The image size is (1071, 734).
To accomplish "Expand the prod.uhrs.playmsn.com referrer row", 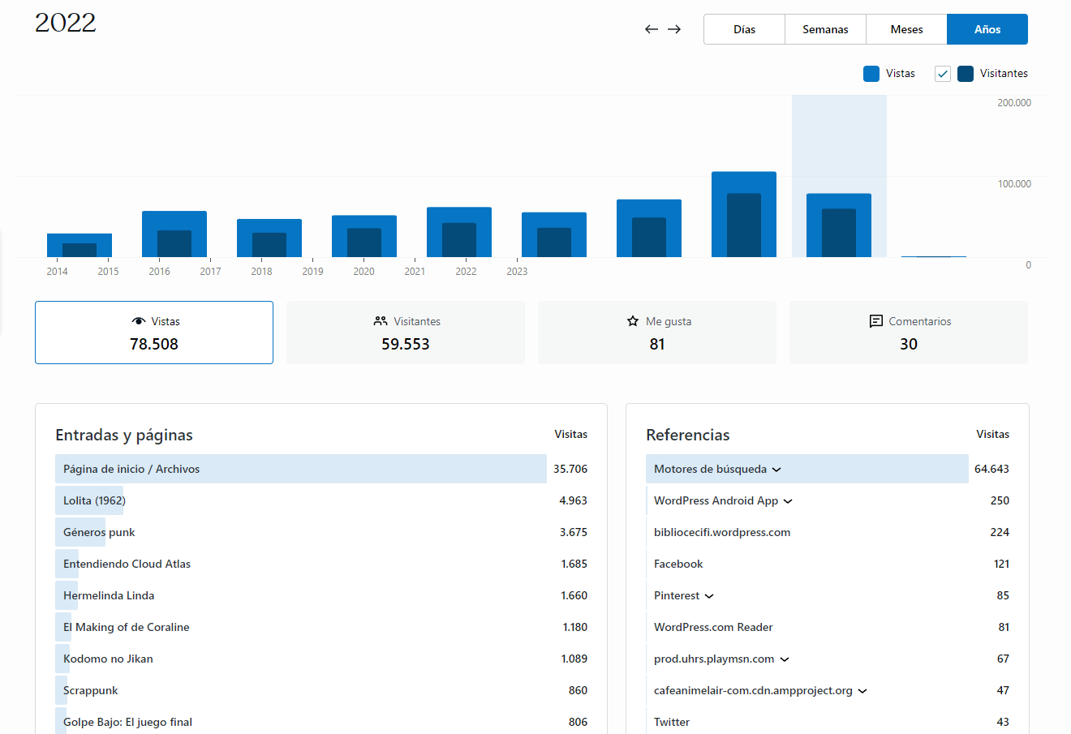I will click(x=785, y=659).
